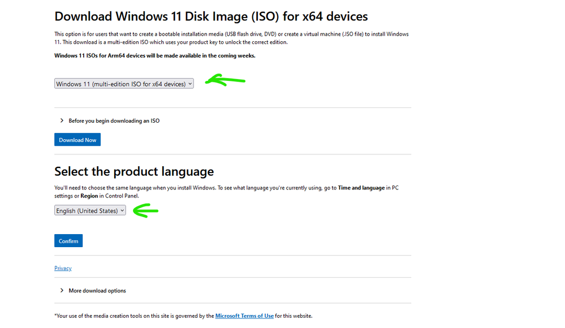Click the media creation tools footnote text
The width and height of the screenshot is (565, 328).
click(x=134, y=316)
